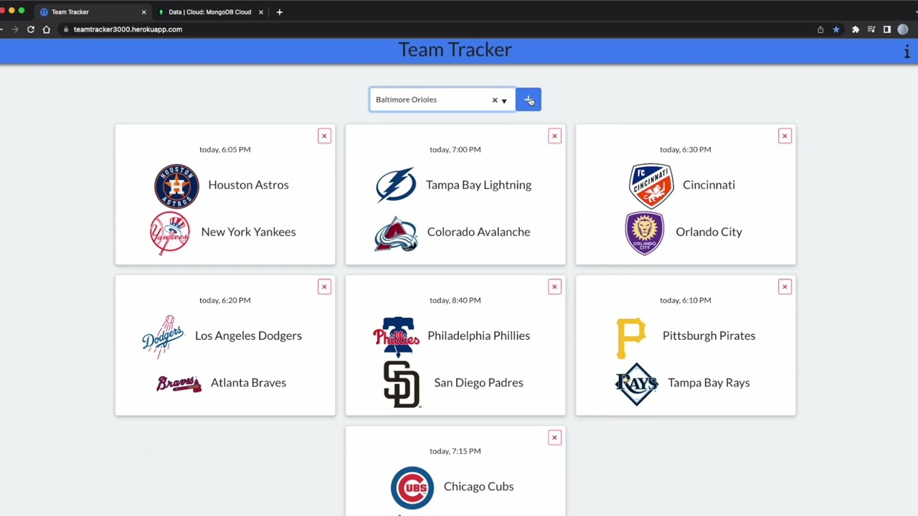Remove the Chicago Cubs game card
Viewport: 918px width, 516px height.
coord(554,438)
